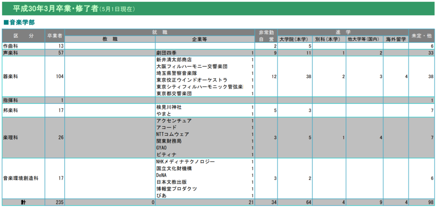Select the 就職 group header
The width and height of the screenshot is (438, 210).
pos(160,33)
